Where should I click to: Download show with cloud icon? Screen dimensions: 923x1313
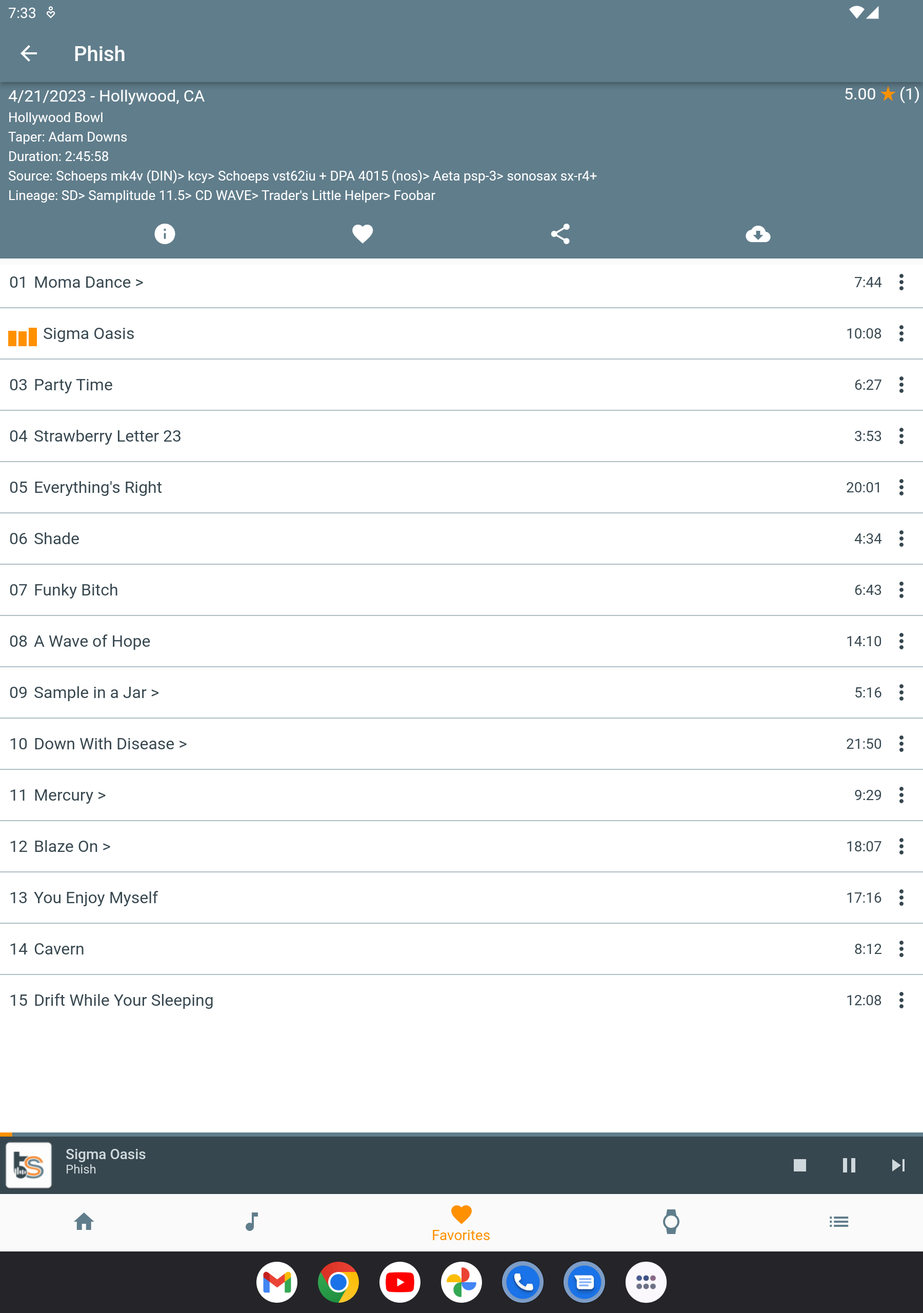coord(758,234)
